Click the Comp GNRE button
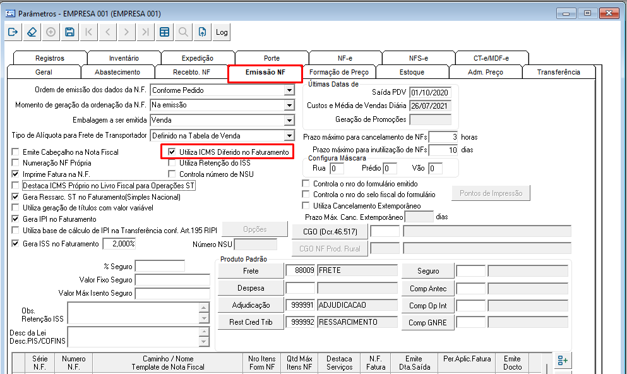Viewport: 627px width, 374px height. click(x=428, y=322)
